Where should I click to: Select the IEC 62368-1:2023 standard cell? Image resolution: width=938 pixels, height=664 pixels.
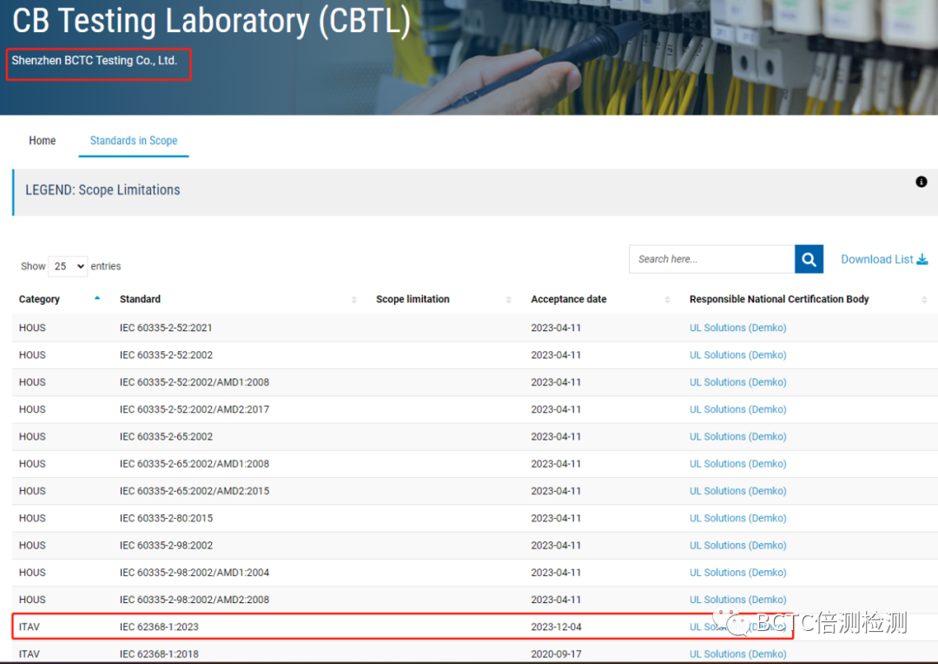(x=159, y=627)
